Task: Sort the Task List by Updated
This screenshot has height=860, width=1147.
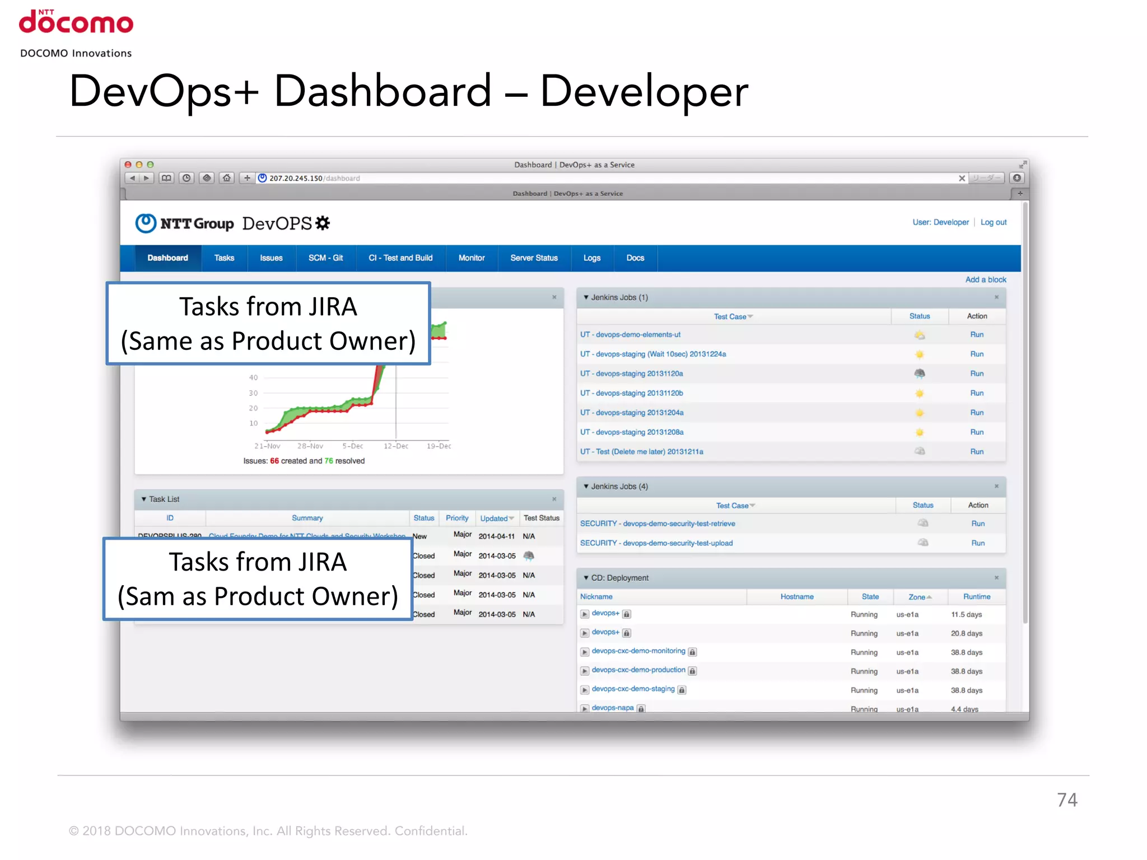Action: pos(497,518)
